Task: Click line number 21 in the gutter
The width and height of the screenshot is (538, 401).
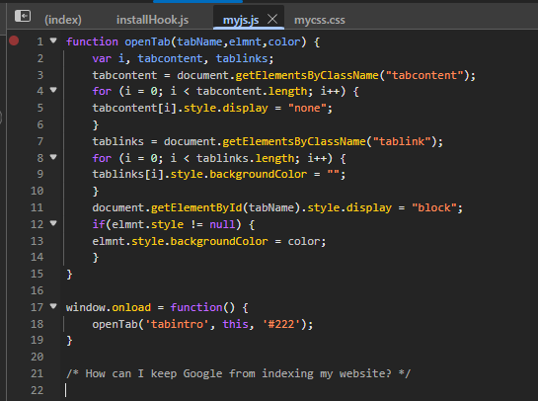Action: 38,373
